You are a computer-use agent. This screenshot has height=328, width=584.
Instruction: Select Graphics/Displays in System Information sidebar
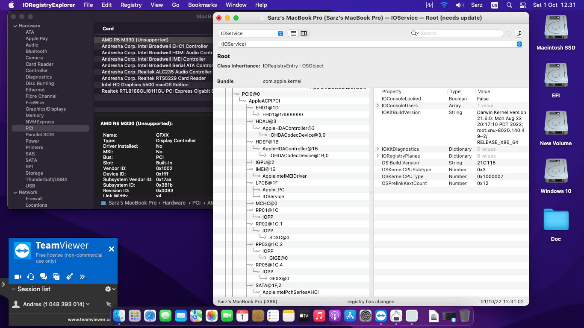click(x=46, y=109)
